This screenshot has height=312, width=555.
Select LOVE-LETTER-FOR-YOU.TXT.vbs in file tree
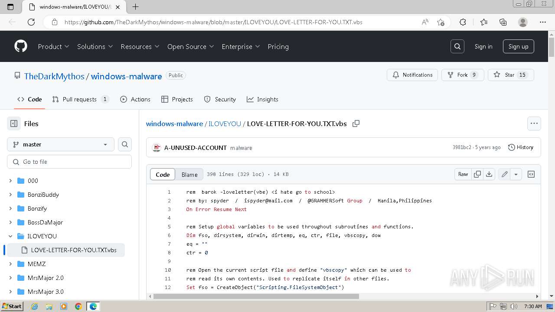tap(66, 250)
